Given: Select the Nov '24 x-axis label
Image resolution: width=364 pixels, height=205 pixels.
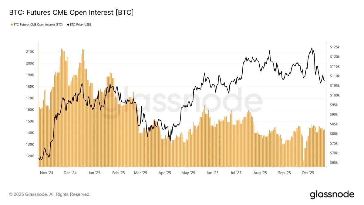Looking at the screenshot, I should 46,173.
